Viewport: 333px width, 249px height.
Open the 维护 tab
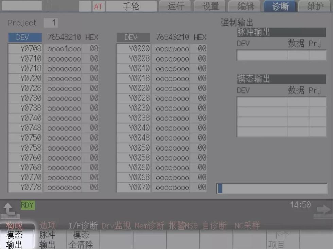315,6
